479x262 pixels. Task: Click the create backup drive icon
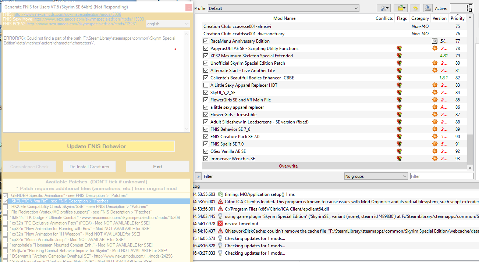pyautogui.click(x=427, y=8)
